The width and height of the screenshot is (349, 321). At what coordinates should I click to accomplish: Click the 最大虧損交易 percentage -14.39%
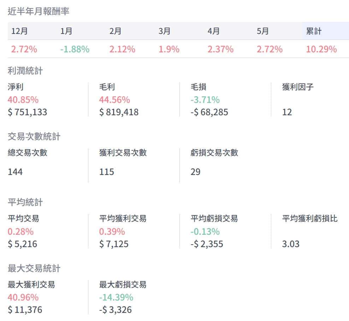point(116,297)
